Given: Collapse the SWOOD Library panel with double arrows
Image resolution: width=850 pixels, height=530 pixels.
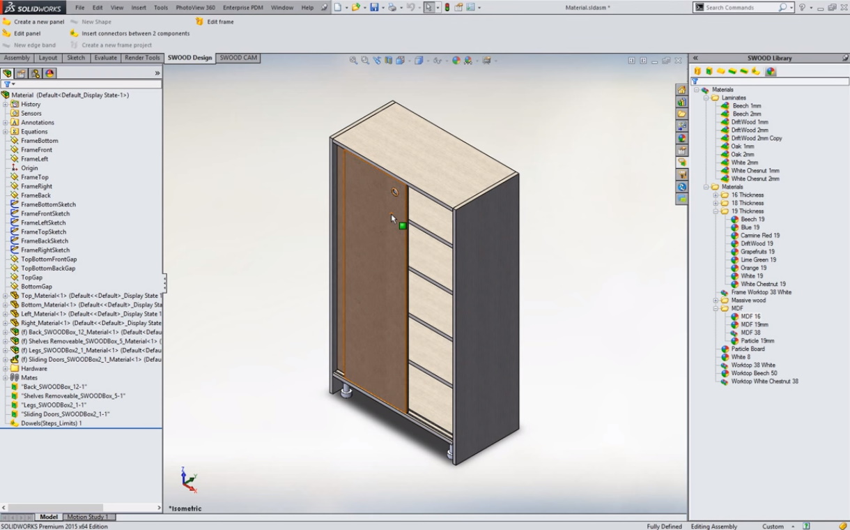Looking at the screenshot, I should 695,58.
